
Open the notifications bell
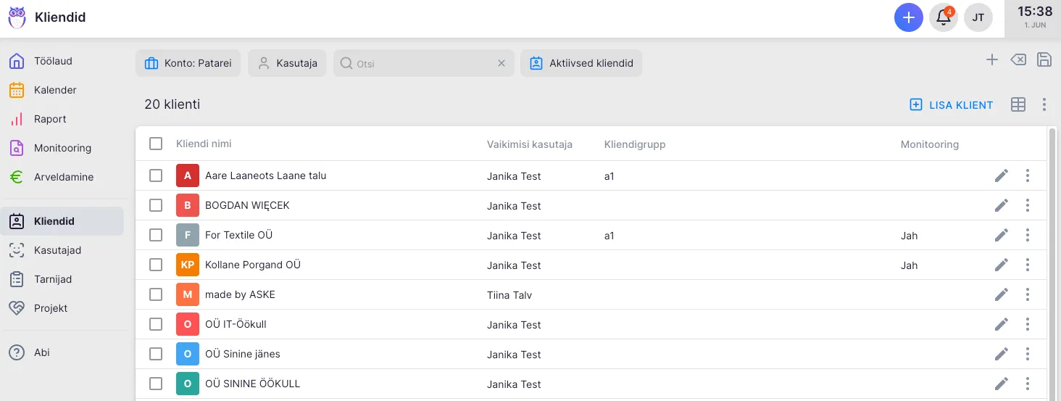pos(944,17)
